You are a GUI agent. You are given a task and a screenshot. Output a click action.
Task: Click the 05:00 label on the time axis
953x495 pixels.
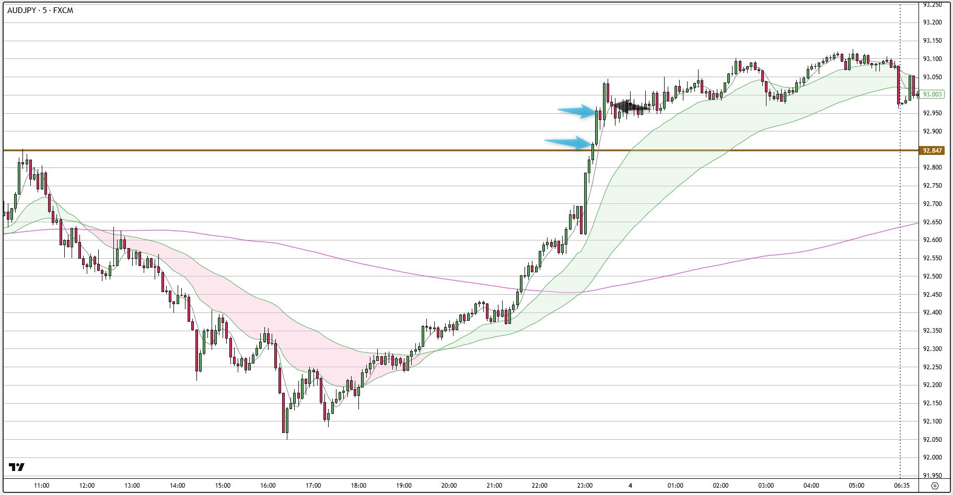[856, 486]
